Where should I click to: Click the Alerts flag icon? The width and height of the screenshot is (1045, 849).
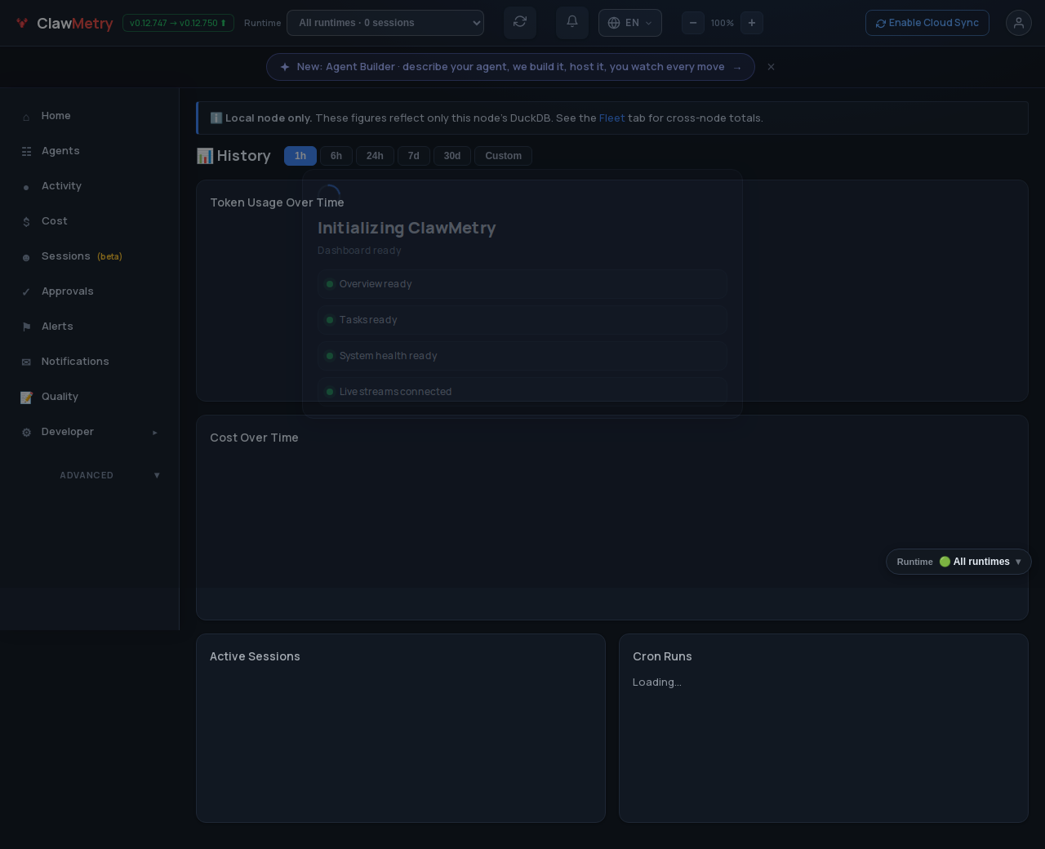point(26,327)
